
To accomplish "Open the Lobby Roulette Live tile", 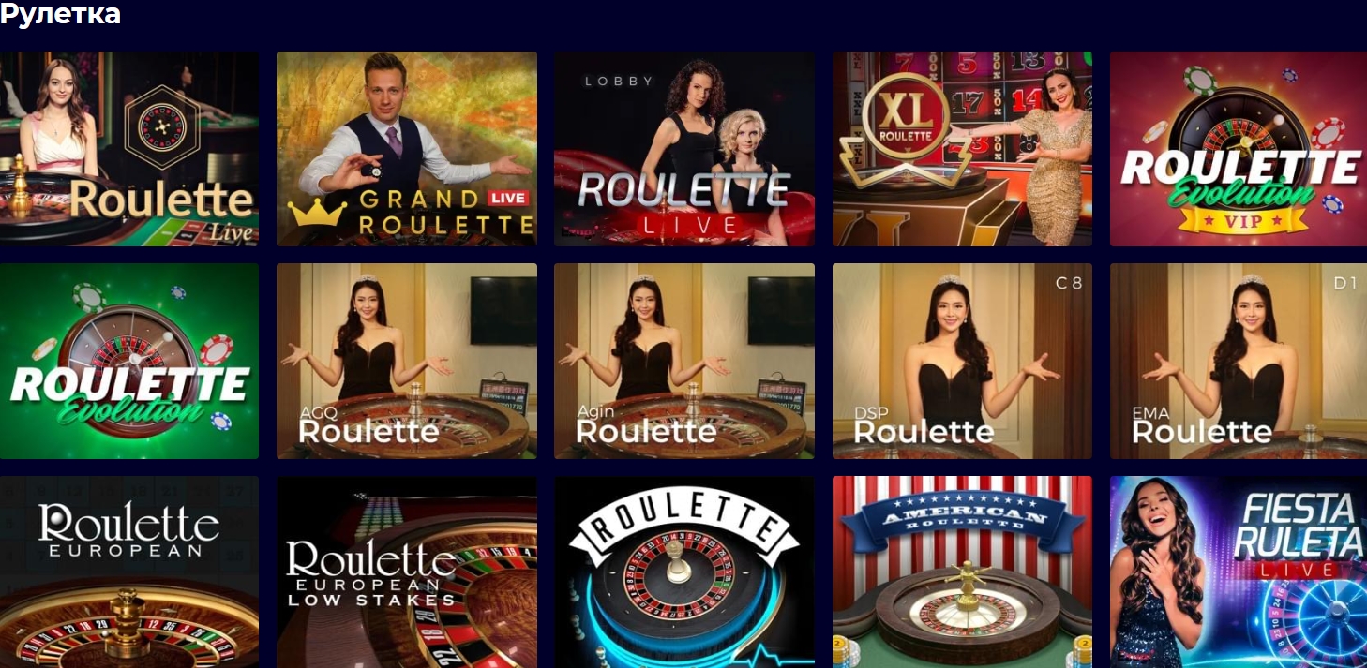I will (684, 149).
